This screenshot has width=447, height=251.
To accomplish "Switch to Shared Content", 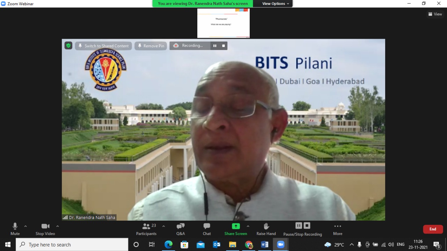I will [x=103, y=46].
